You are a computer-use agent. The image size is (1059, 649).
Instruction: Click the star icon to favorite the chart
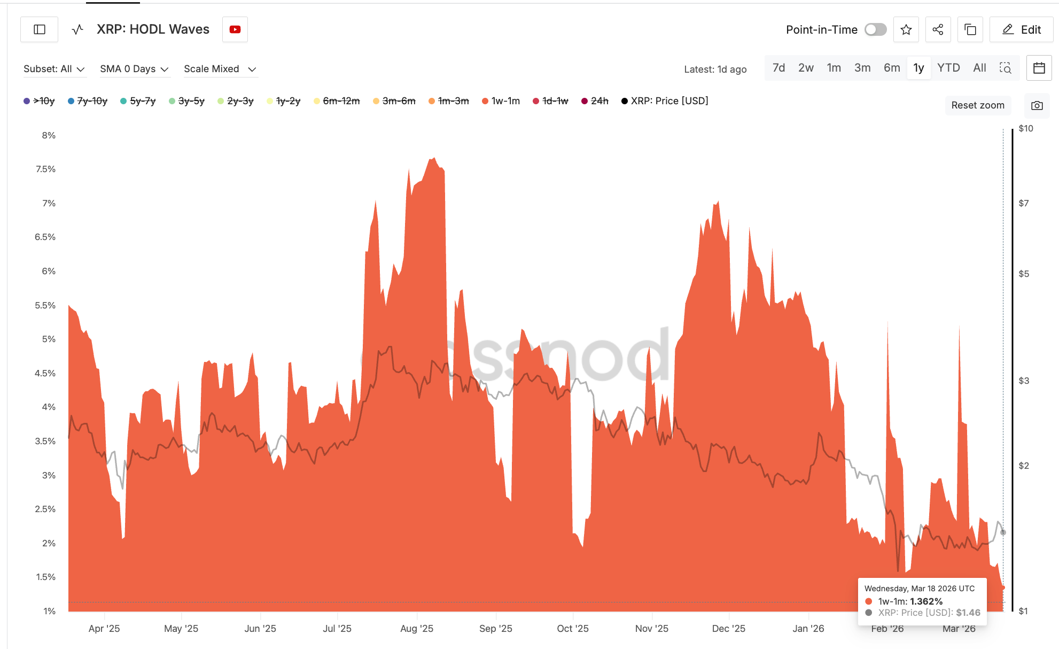(906, 29)
